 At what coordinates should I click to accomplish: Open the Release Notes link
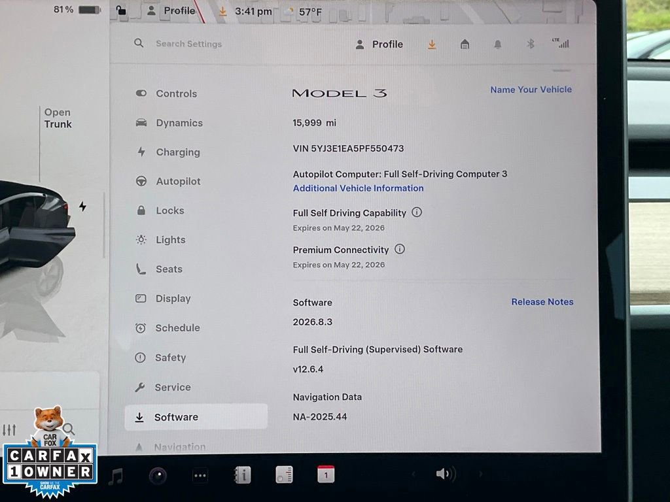point(542,302)
